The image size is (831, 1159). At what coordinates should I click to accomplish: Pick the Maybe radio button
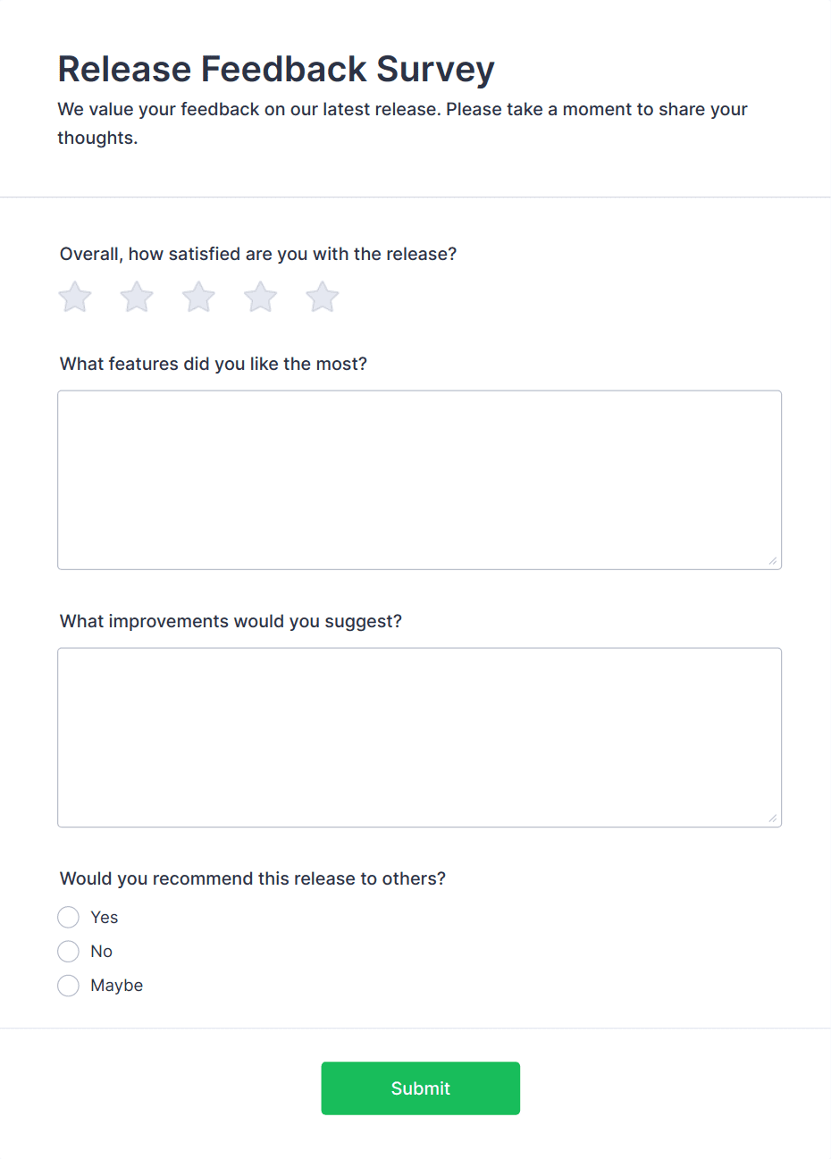(69, 986)
